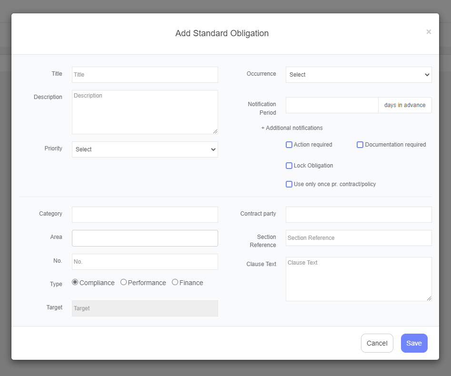Expand the Priority select menu
Image resolution: width=451 pixels, height=376 pixels.
pos(145,149)
